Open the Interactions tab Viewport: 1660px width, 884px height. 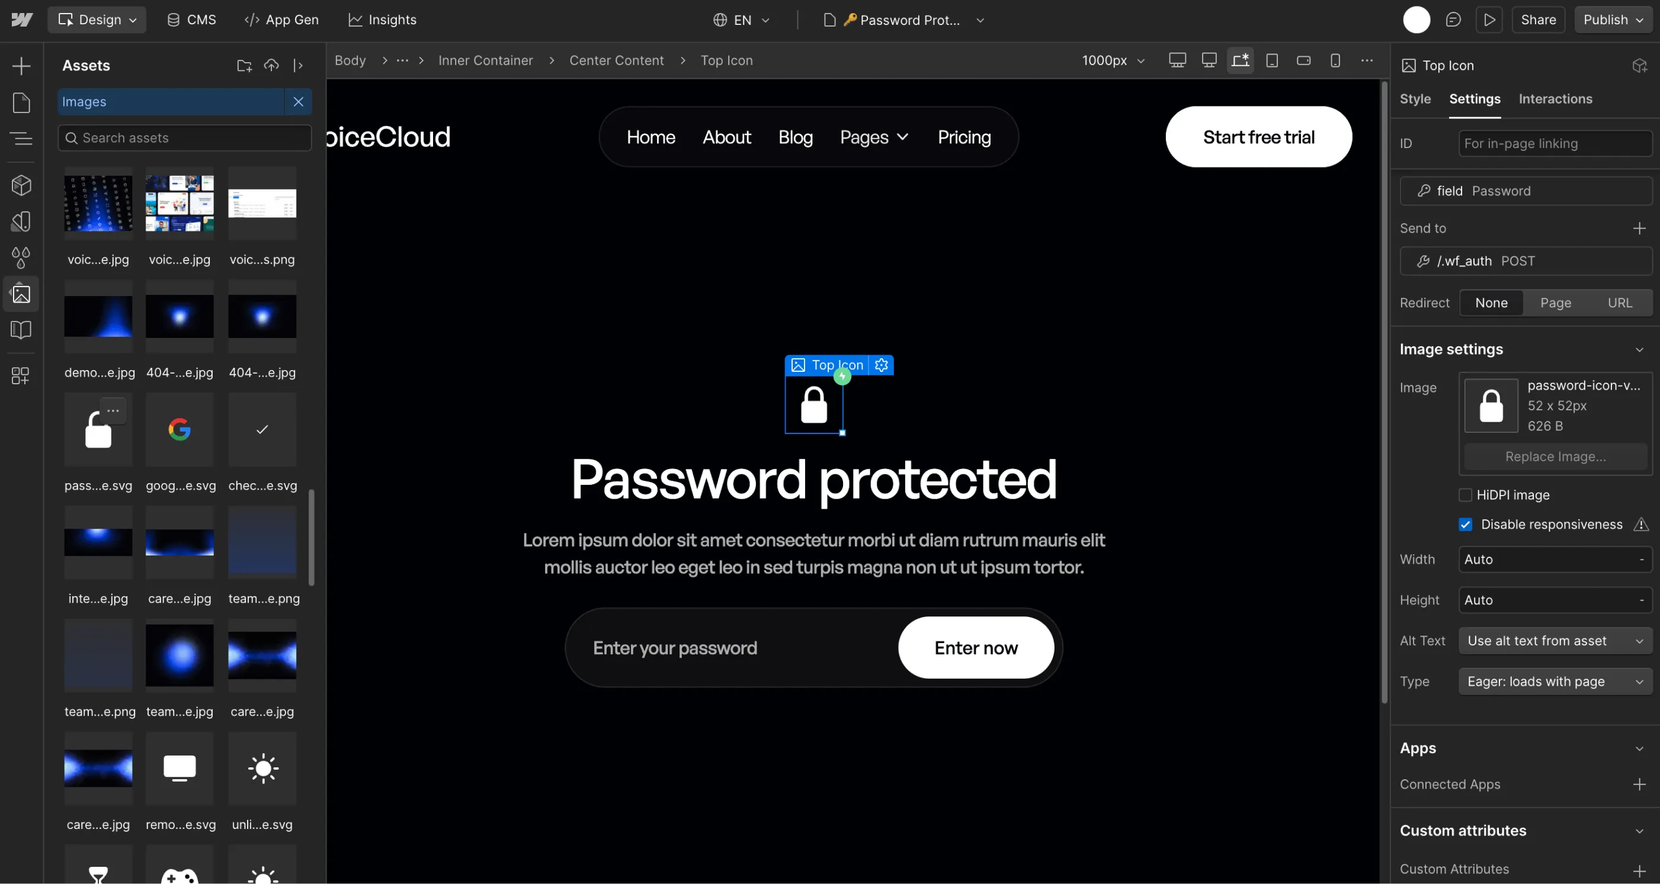tap(1555, 99)
